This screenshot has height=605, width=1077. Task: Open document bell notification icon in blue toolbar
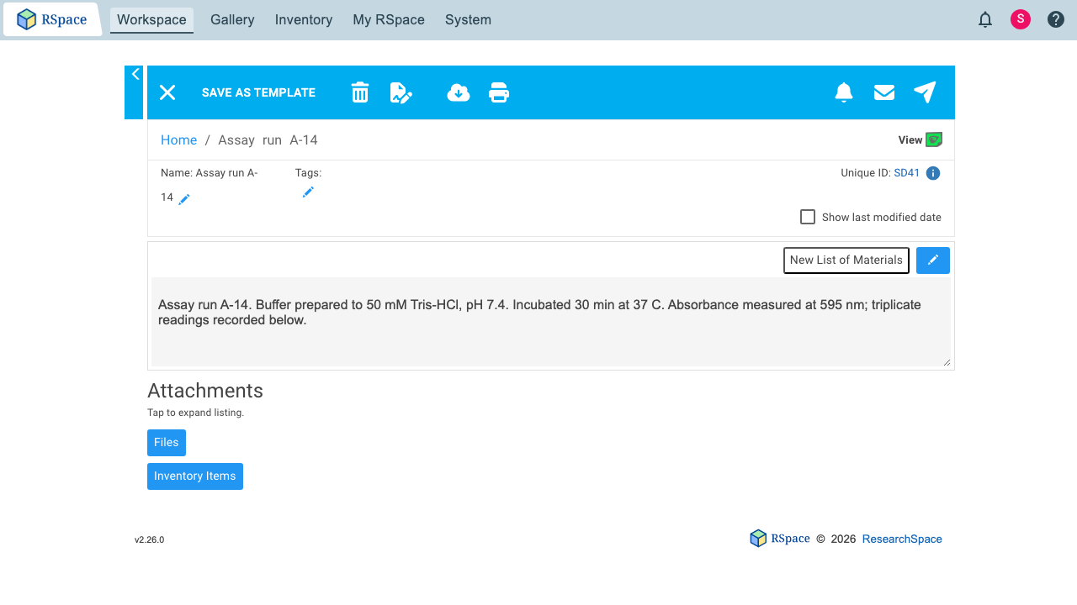tap(844, 92)
